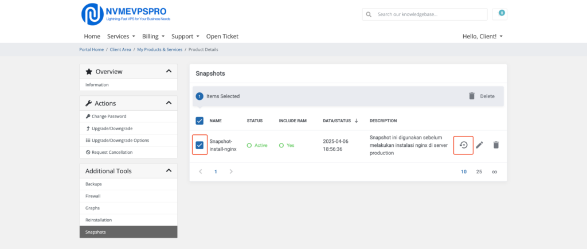
Task: Open the Firewall sidebar item
Action: (x=92, y=196)
